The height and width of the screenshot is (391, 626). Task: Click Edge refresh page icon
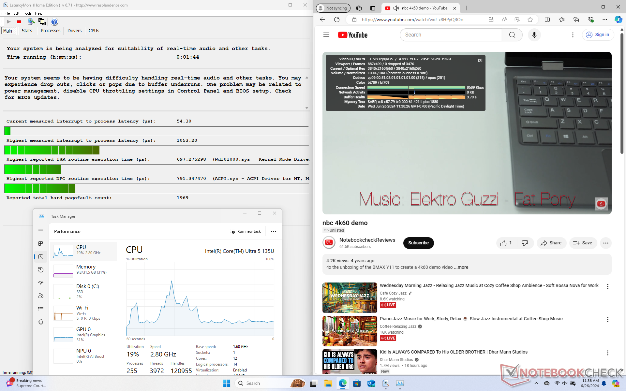click(x=337, y=20)
